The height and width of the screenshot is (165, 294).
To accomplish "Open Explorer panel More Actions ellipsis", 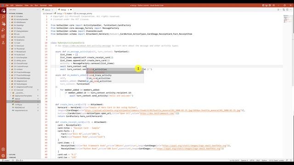I will pyautogui.click(x=38, y=10).
